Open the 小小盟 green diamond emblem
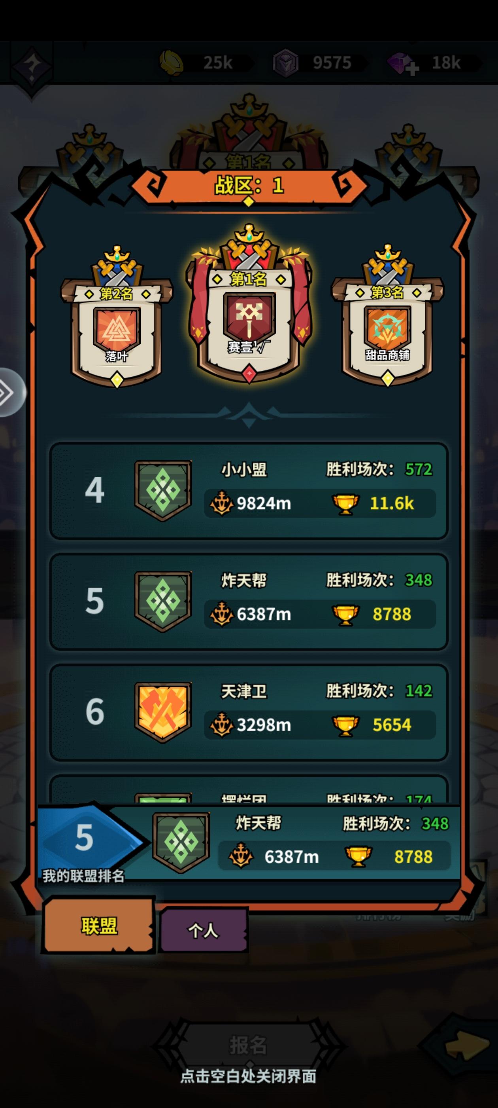This screenshot has width=498, height=1108. pos(163,491)
